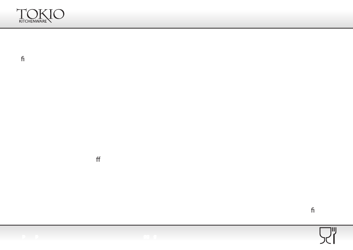Click the grey gradient footer bar

click(x=176, y=238)
